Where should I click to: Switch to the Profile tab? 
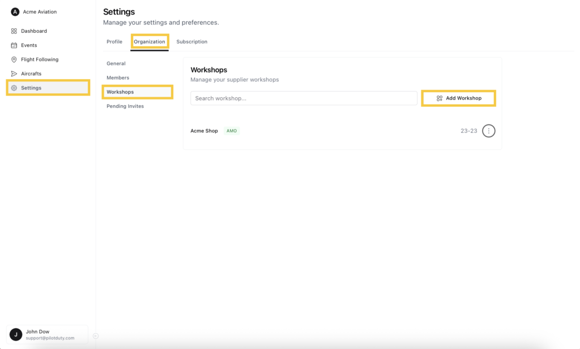(x=114, y=42)
